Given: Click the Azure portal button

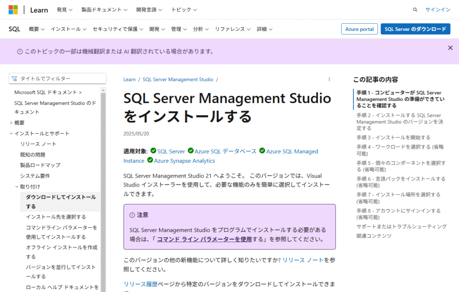Looking at the screenshot, I should [359, 29].
